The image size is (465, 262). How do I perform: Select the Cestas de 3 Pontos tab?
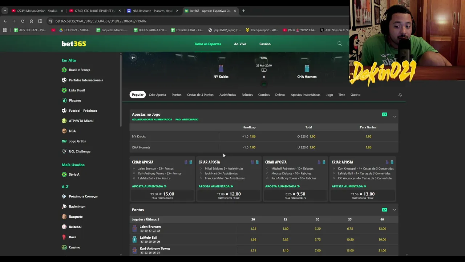(x=200, y=95)
